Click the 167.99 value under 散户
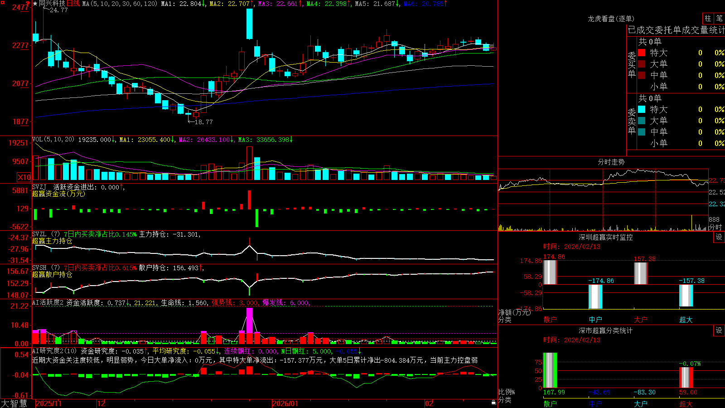725x408 pixels. tap(554, 392)
